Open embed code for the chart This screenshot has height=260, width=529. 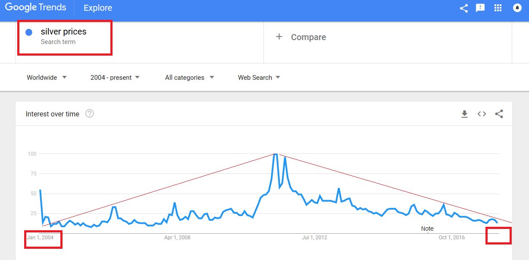[x=482, y=114]
